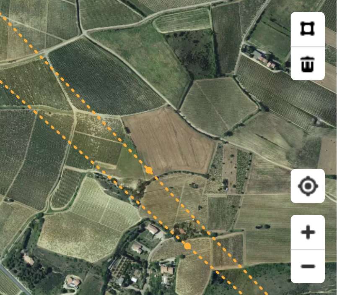
Task: Click the large brown plowed field
Action: (x=169, y=141)
